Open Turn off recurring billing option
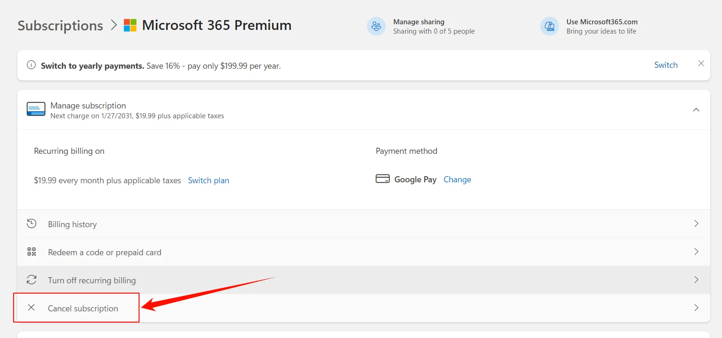The image size is (722, 338). tap(92, 280)
